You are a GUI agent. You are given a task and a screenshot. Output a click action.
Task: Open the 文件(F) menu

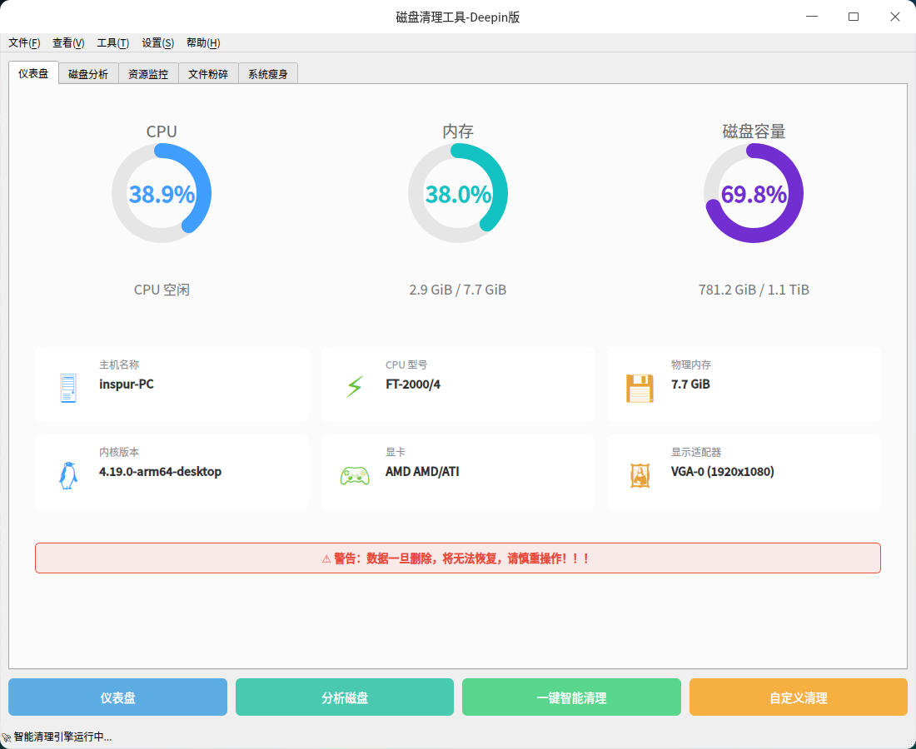point(24,43)
